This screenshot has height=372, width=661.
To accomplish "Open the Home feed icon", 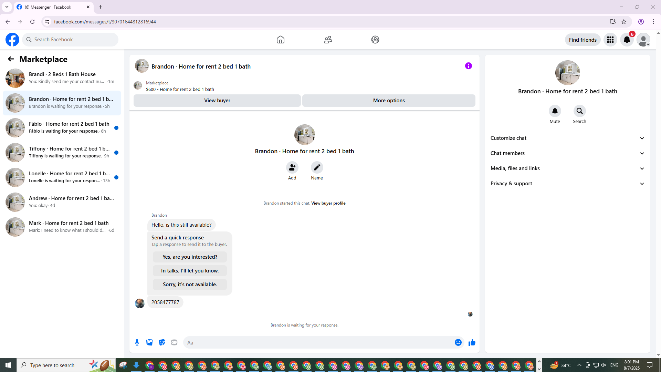I will [281, 40].
